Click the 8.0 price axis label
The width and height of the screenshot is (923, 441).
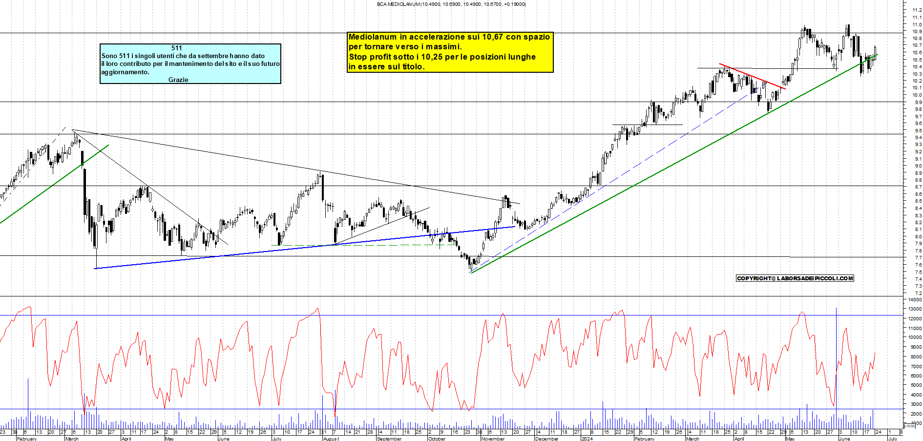pyautogui.click(x=918, y=237)
